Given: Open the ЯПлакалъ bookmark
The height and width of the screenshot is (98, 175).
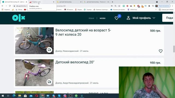Looking at the screenshot, I should 69,10.
